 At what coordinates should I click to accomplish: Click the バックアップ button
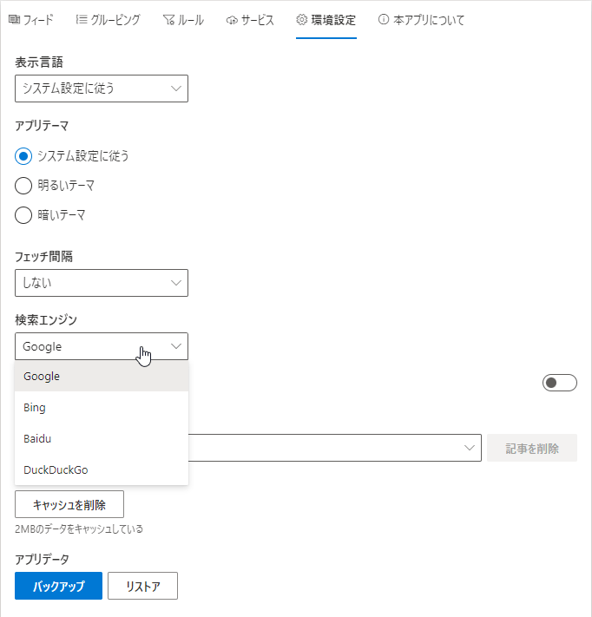pos(59,586)
